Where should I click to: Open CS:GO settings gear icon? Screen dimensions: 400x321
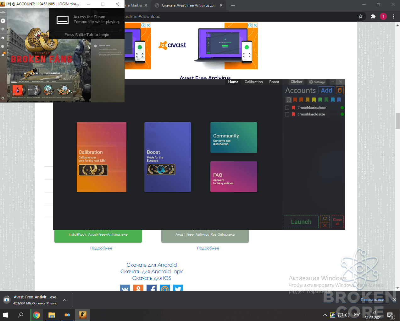pos(3,55)
